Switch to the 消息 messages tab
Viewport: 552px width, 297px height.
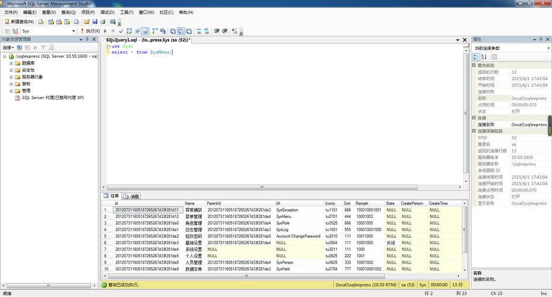[x=131, y=196]
